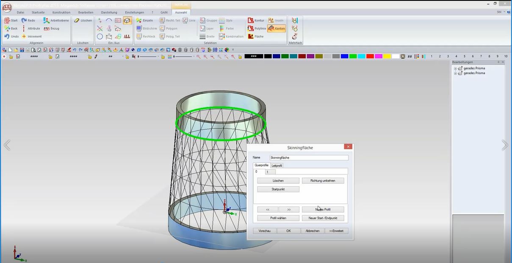Choose the Kontur selection tool

coord(256,20)
